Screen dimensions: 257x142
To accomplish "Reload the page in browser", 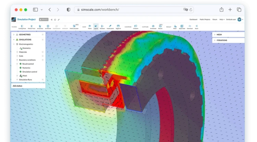I will coord(191,10).
